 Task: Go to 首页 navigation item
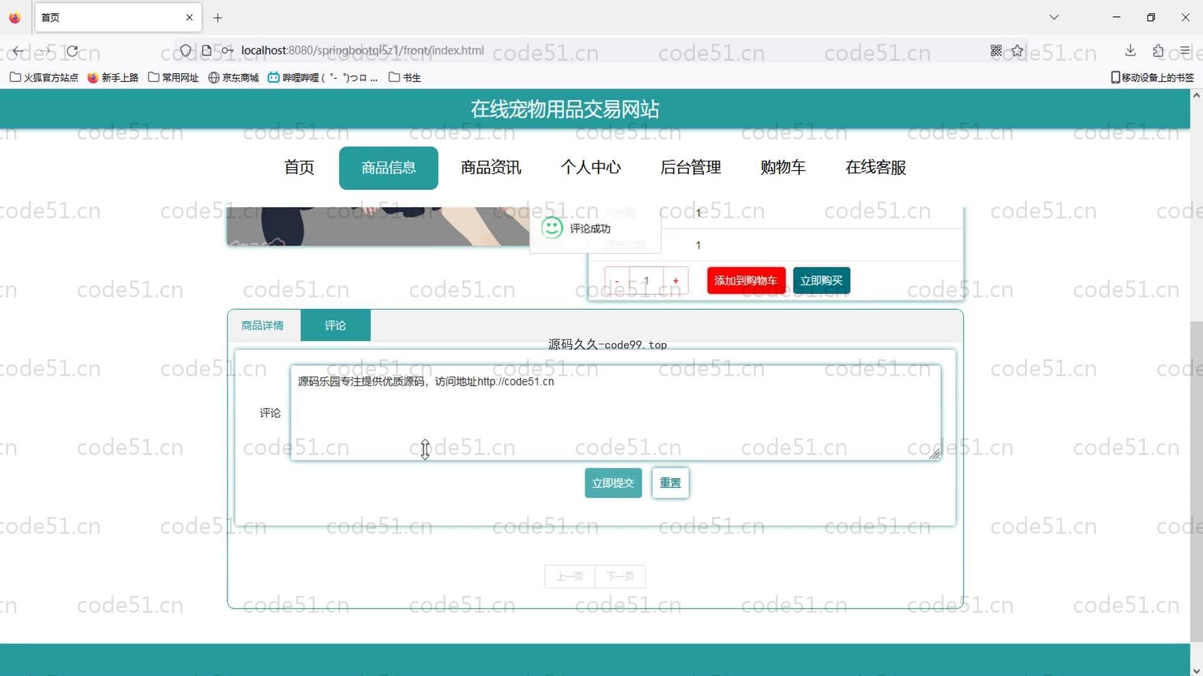pos(299,168)
